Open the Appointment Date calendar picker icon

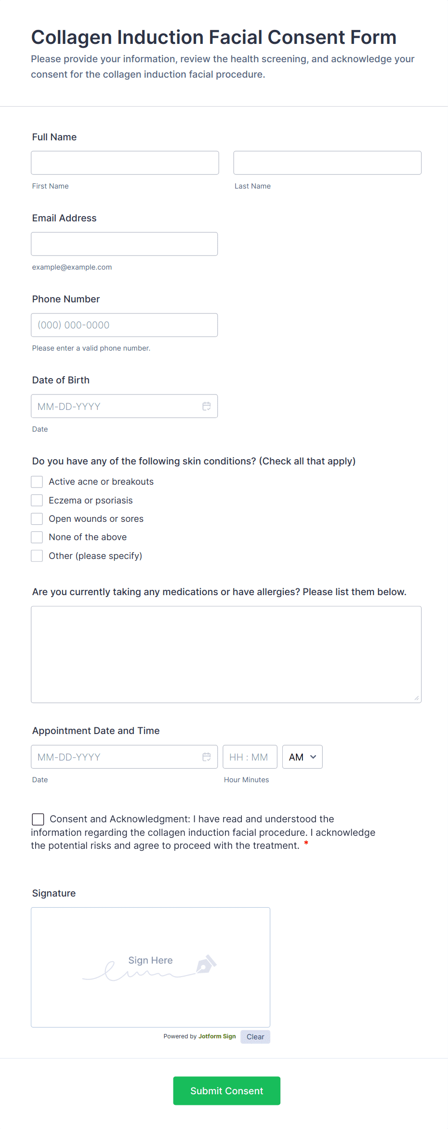207,757
